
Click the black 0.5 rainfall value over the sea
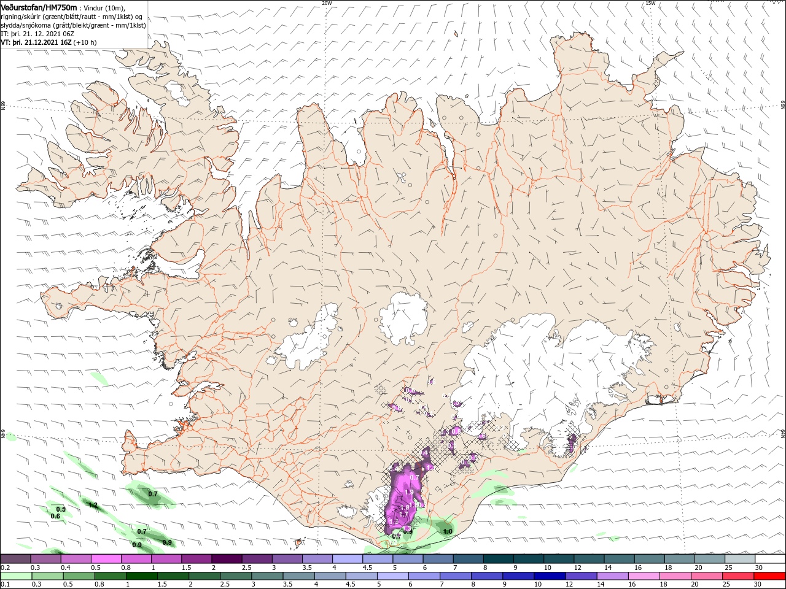(61, 509)
